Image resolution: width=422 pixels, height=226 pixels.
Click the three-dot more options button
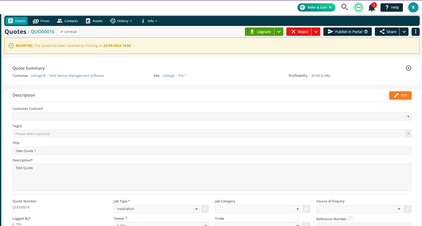click(x=415, y=32)
